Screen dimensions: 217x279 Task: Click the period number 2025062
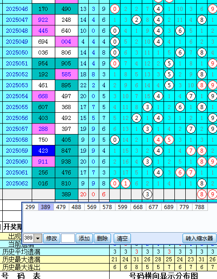point(17,184)
